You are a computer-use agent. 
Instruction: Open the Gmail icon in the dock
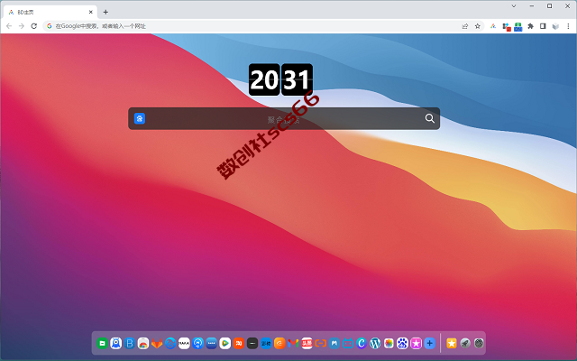click(x=293, y=343)
